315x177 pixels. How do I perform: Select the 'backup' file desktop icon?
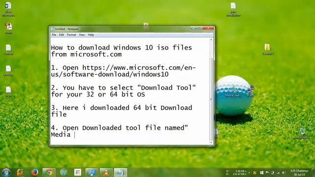coord(8,71)
